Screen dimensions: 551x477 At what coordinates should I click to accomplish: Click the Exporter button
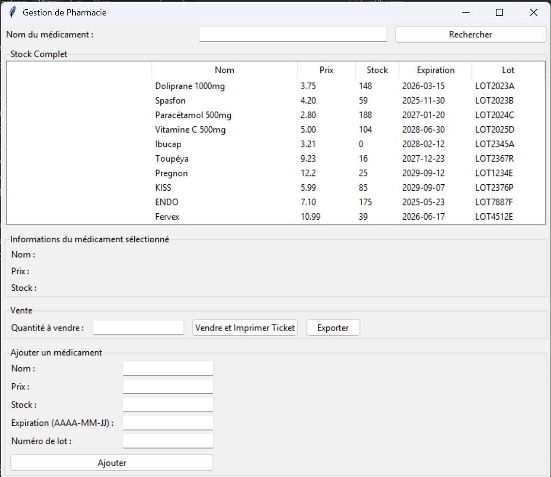[333, 328]
